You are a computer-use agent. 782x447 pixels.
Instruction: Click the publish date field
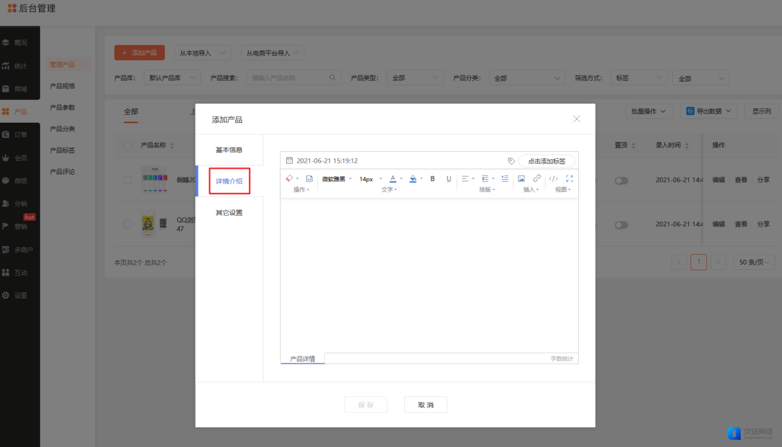pyautogui.click(x=327, y=161)
